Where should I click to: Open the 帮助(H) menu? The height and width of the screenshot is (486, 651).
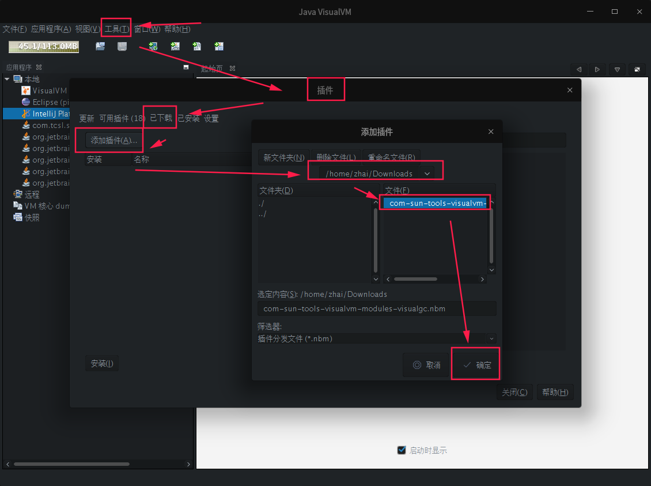pyautogui.click(x=177, y=29)
